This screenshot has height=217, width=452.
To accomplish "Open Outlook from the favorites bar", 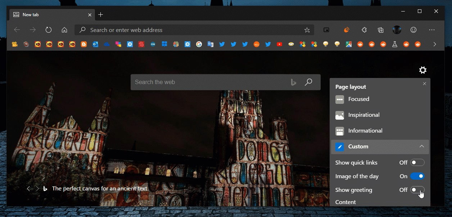I will [x=95, y=44].
